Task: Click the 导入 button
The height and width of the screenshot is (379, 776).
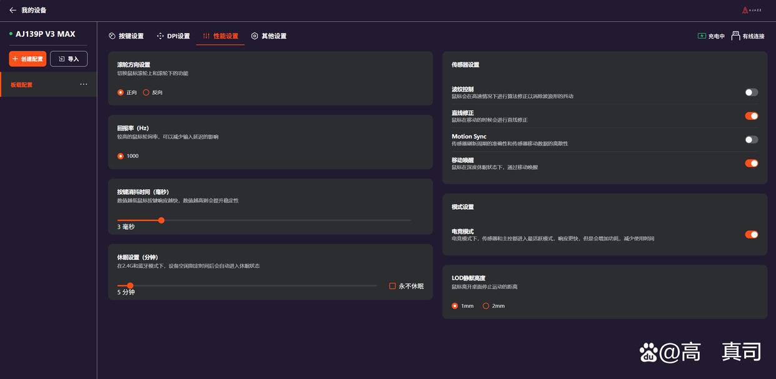Action: (x=69, y=59)
